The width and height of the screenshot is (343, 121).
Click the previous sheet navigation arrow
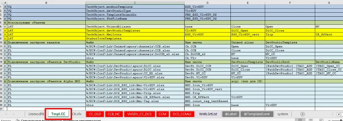click(6, 114)
